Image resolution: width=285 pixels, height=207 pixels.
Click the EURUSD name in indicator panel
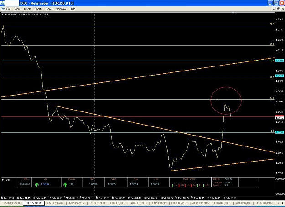pos(25,184)
